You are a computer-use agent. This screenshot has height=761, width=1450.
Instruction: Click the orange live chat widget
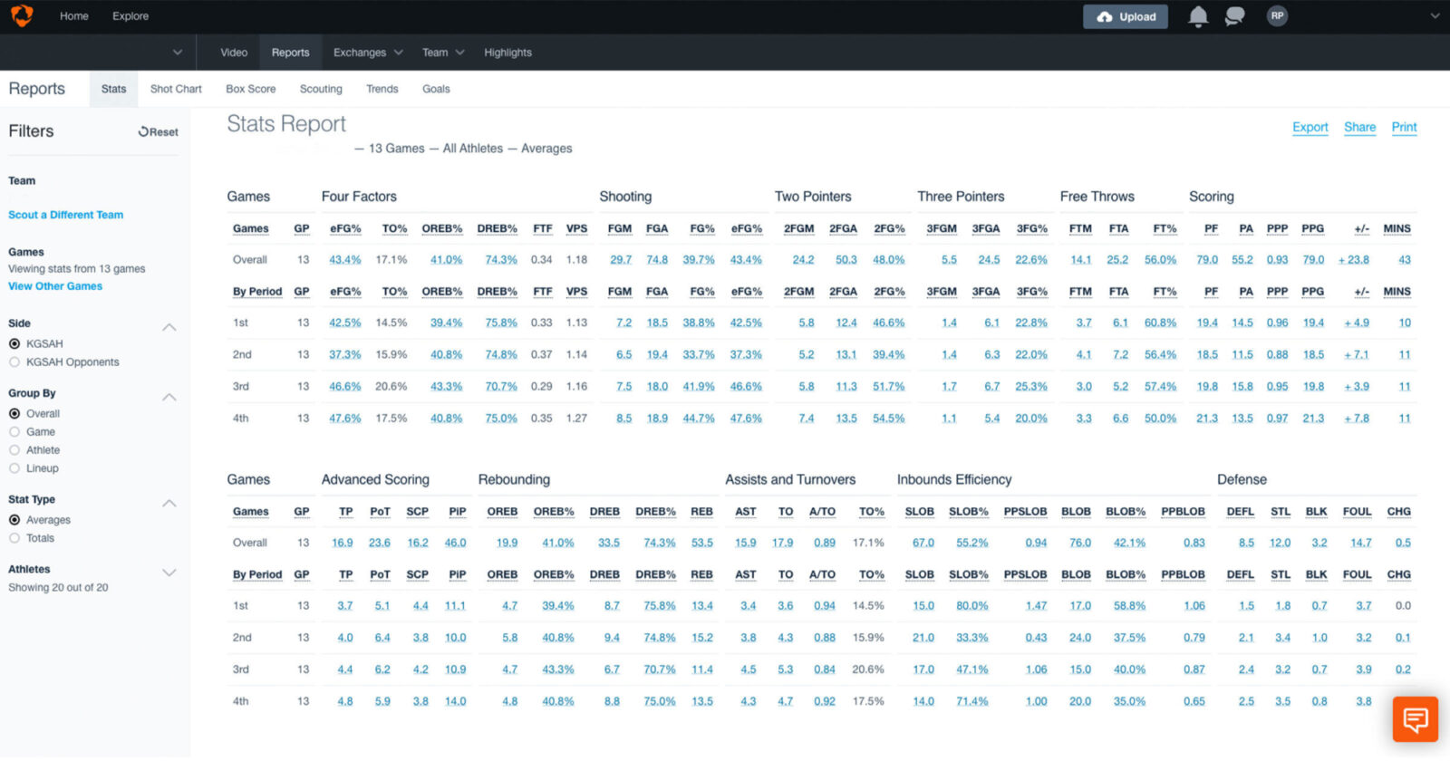pyautogui.click(x=1415, y=719)
